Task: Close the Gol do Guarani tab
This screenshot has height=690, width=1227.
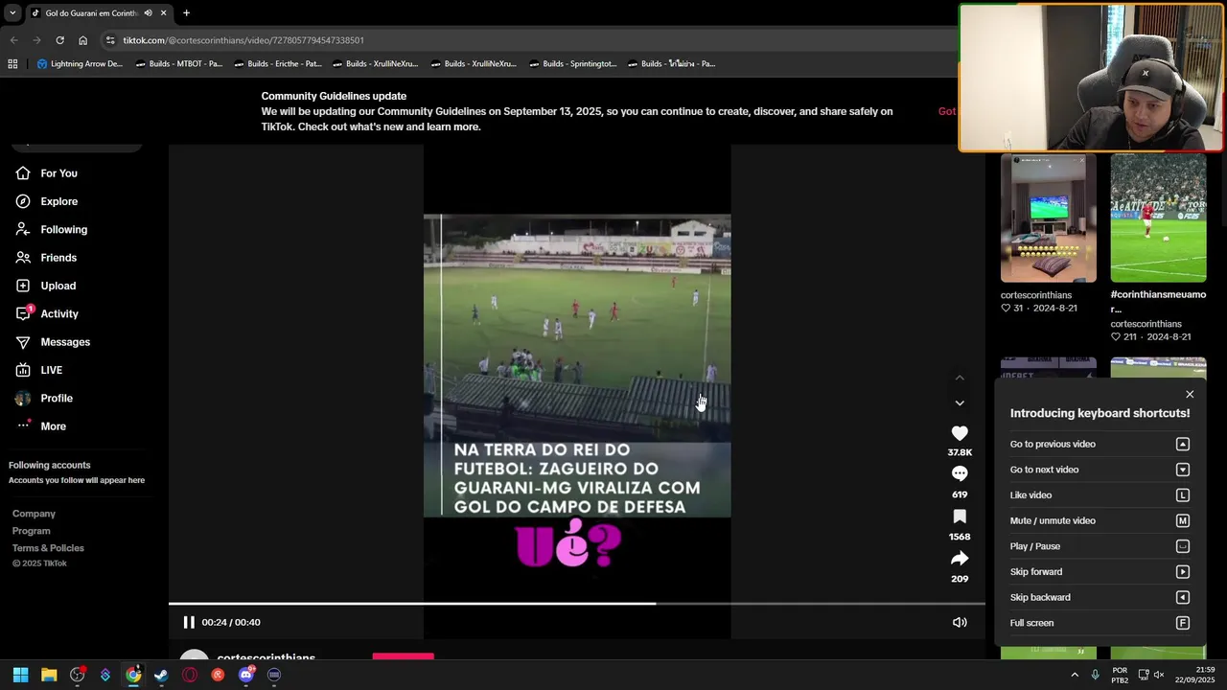Action: [x=163, y=12]
